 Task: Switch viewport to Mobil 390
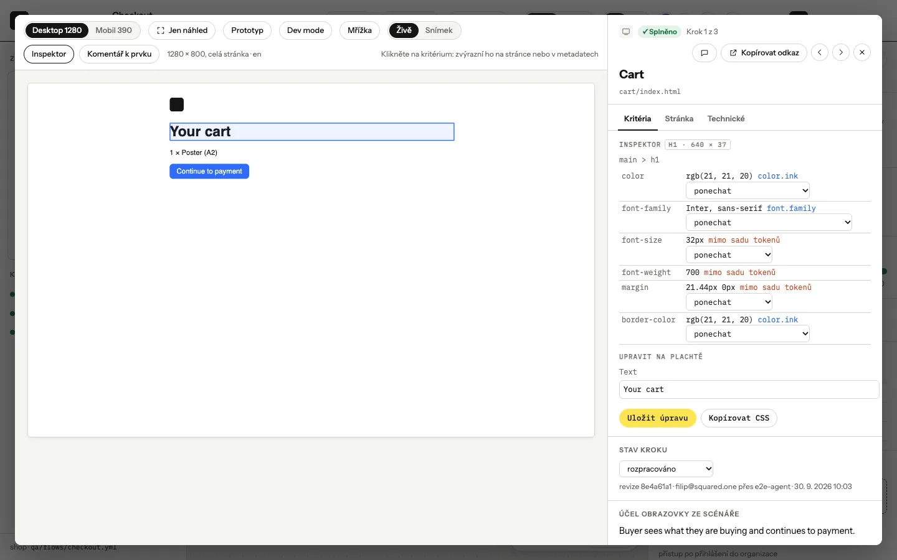pos(113,30)
